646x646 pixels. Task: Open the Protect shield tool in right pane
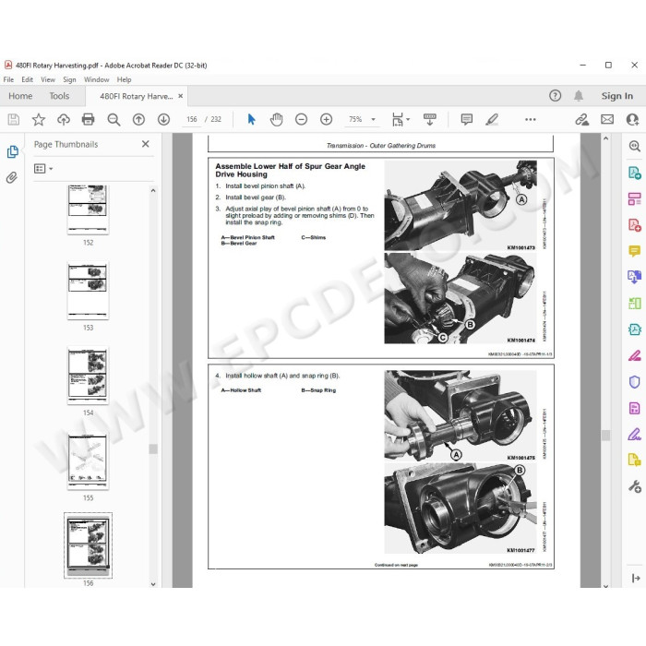(x=635, y=382)
